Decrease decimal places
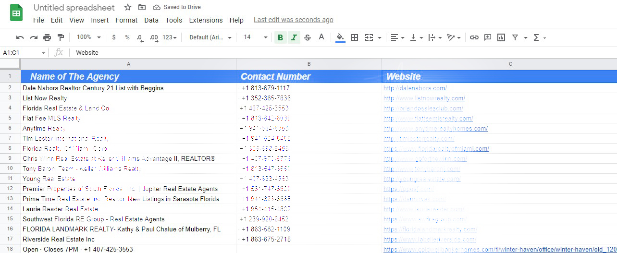 tap(140, 37)
